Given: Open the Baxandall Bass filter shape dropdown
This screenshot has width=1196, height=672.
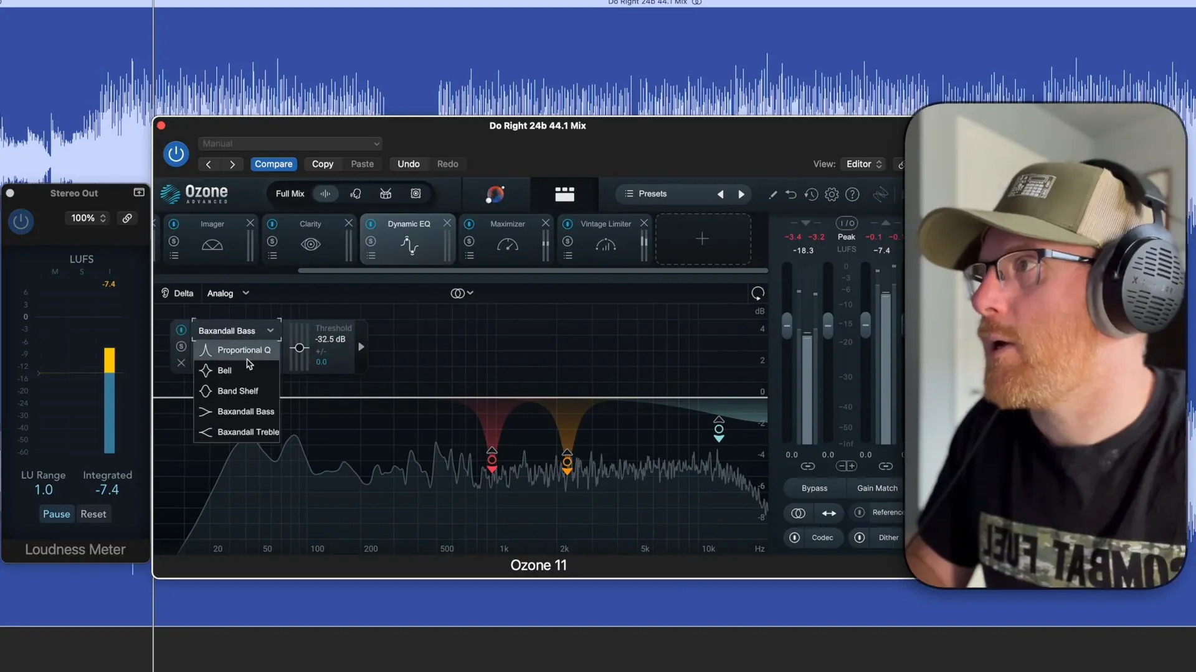Looking at the screenshot, I should (236, 330).
